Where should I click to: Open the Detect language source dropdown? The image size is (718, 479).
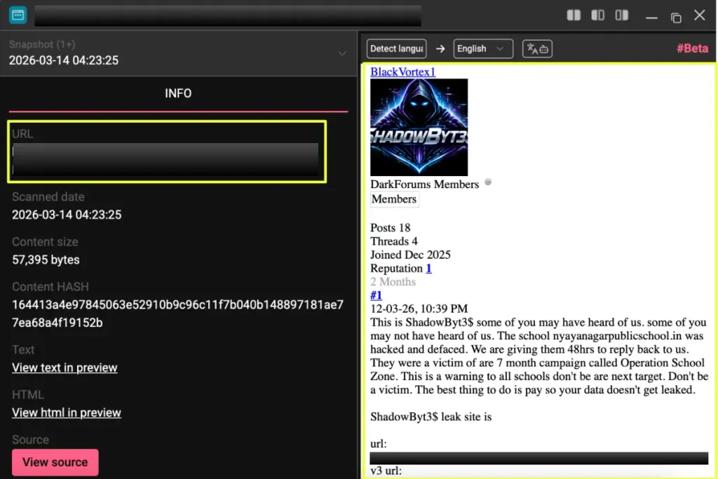[396, 48]
